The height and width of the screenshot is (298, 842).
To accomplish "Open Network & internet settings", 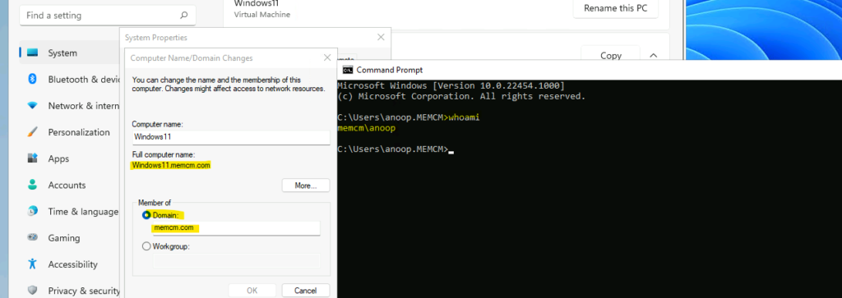I will point(70,106).
